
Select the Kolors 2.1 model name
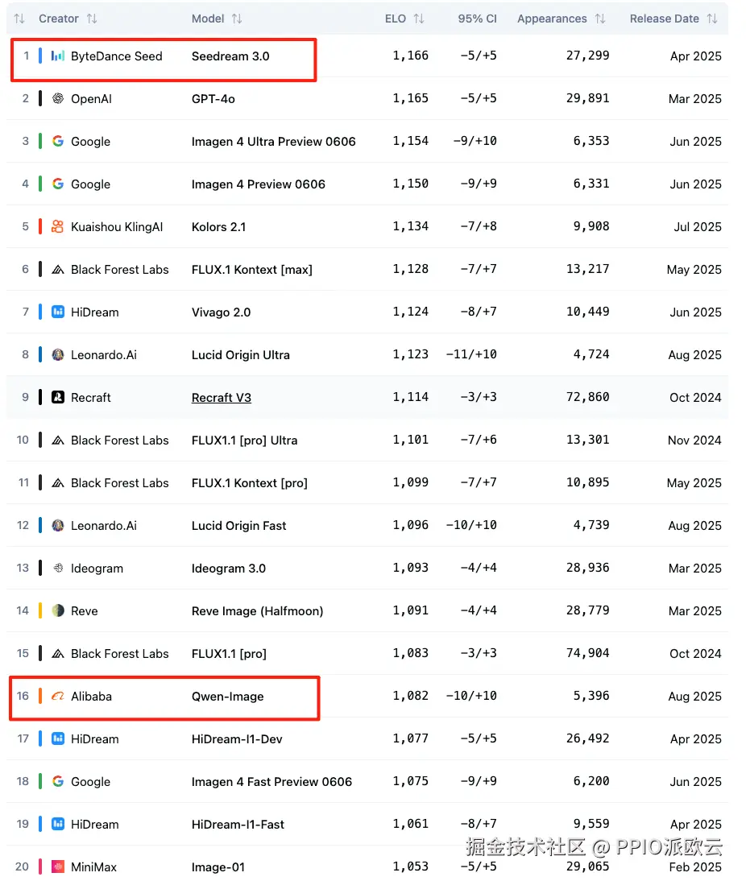pos(218,227)
